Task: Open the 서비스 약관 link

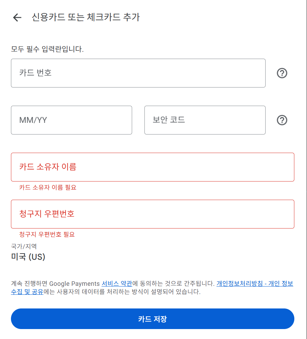Action: (117, 284)
